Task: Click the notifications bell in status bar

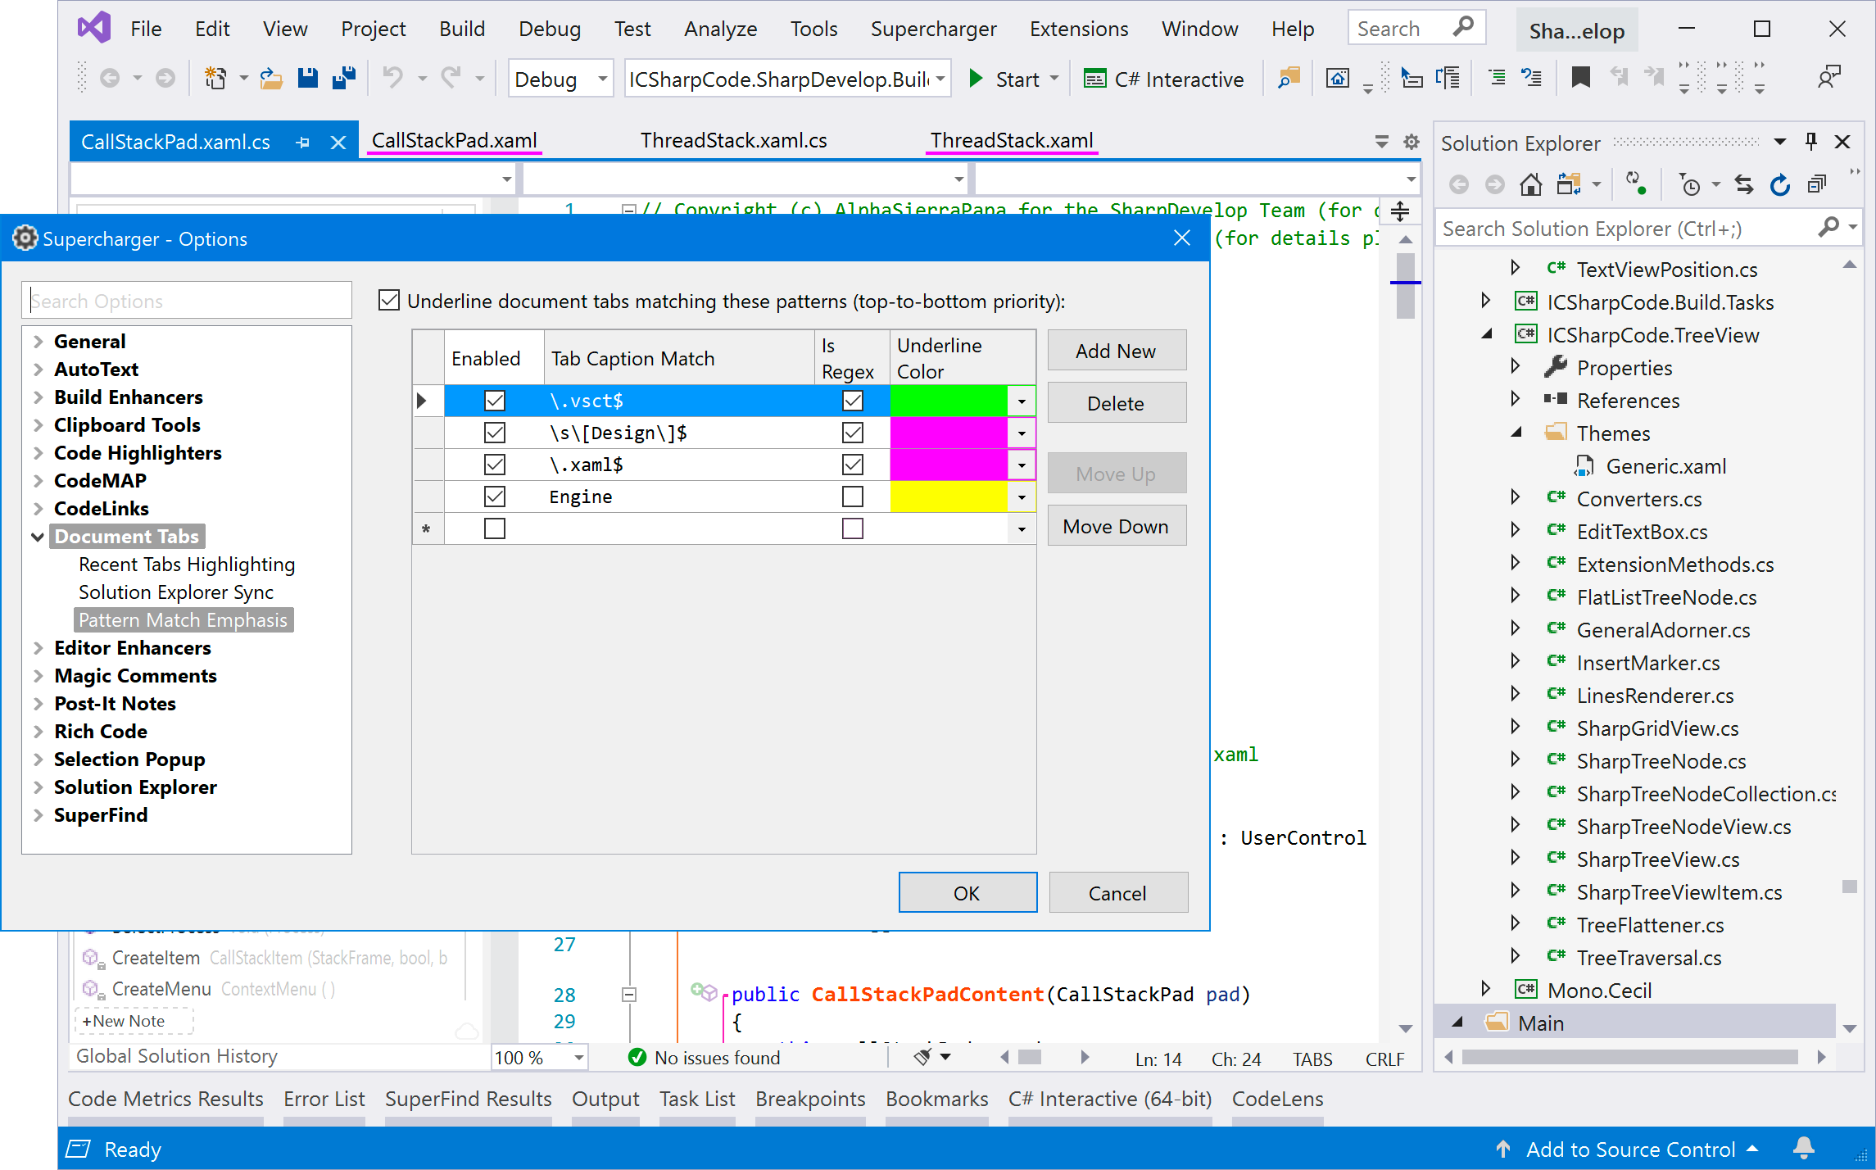Action: click(1803, 1148)
